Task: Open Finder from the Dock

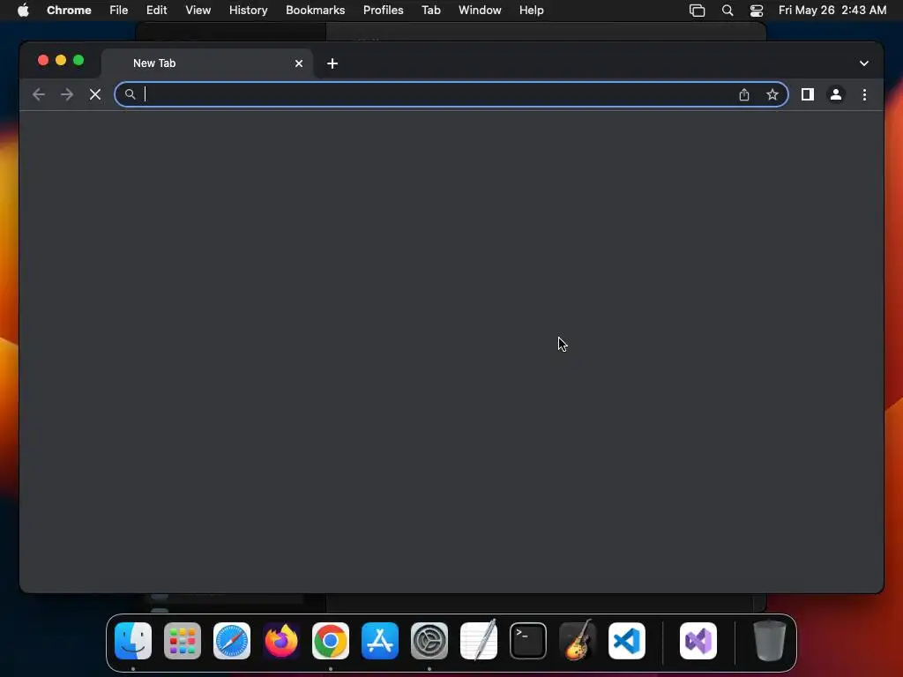Action: pos(133,641)
